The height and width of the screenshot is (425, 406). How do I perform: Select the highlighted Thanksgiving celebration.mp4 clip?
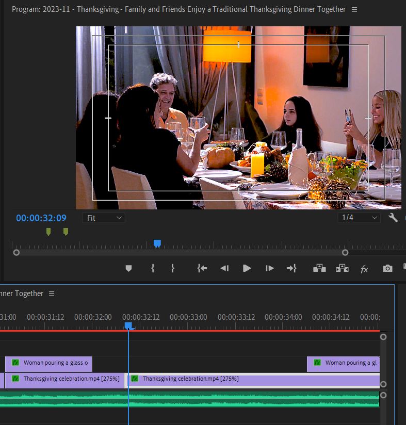click(252, 380)
